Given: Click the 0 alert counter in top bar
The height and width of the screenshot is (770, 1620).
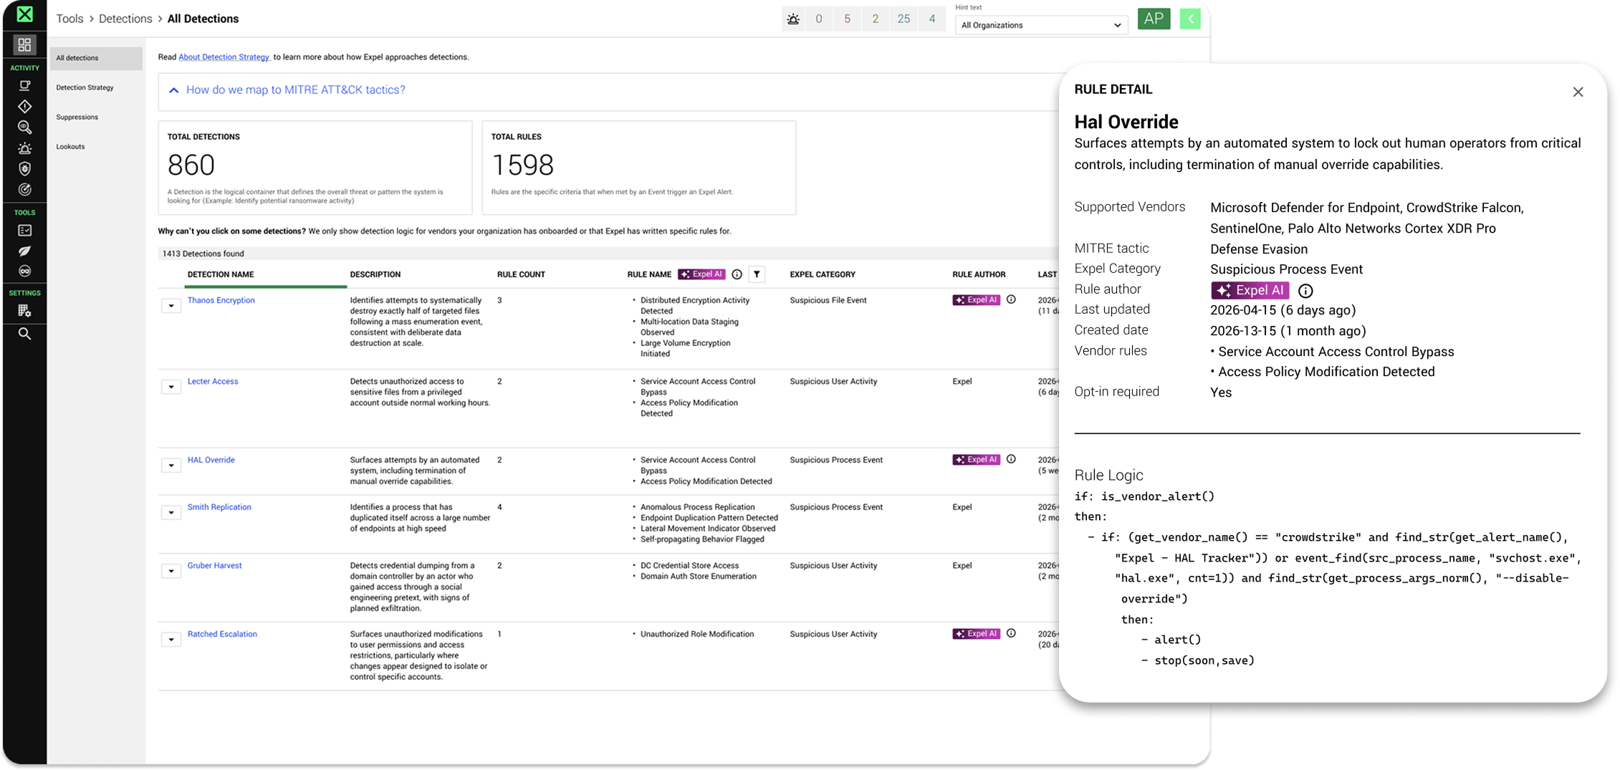Looking at the screenshot, I should (x=819, y=19).
